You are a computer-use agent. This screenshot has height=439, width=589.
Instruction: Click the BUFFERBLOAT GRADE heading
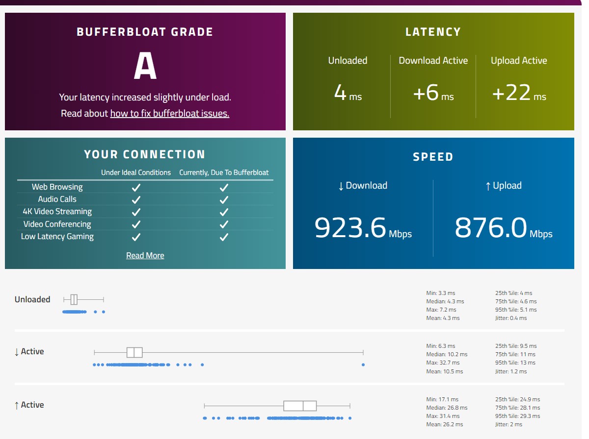[145, 32]
